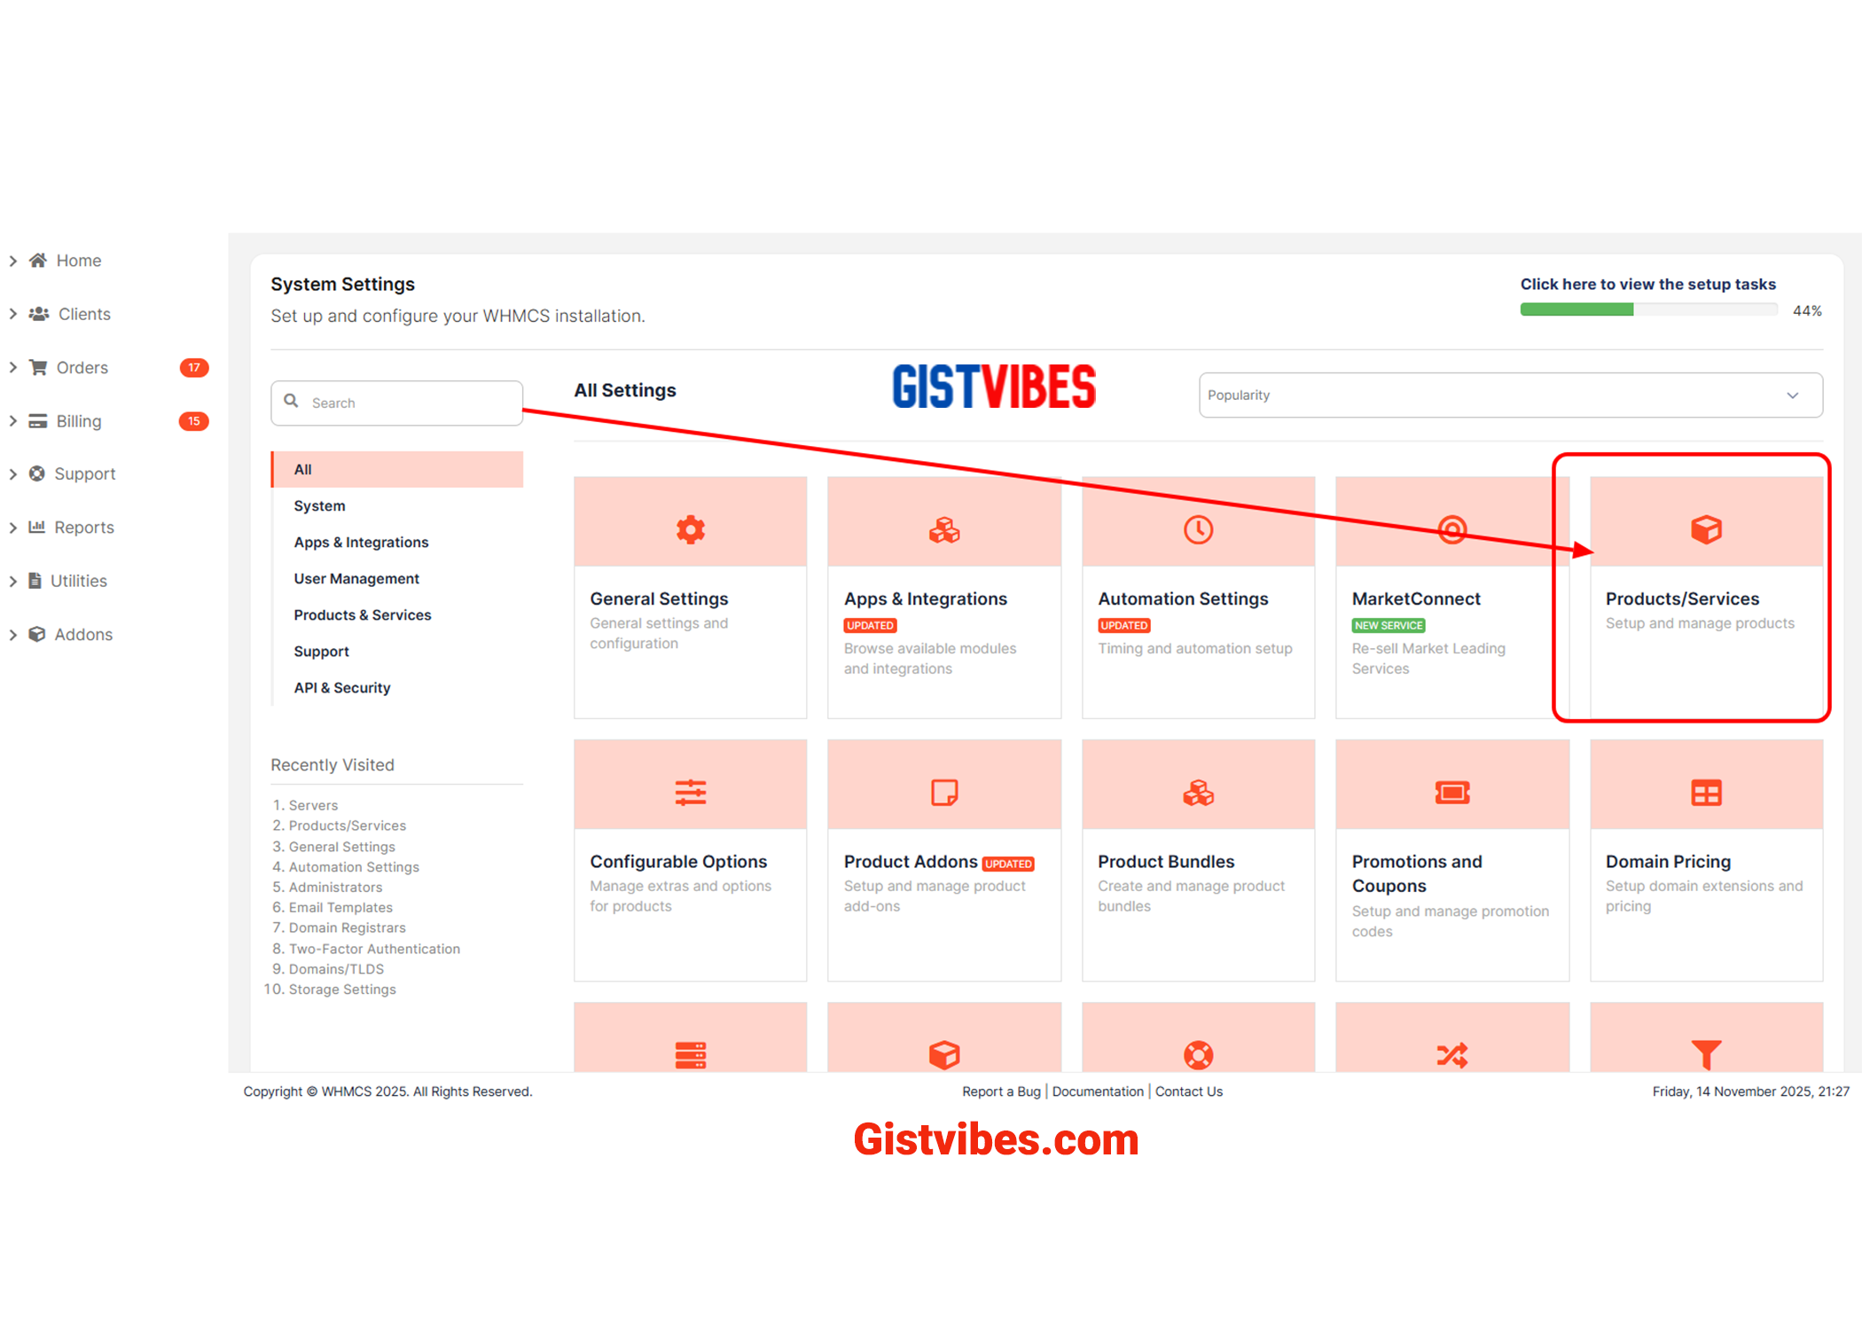Expand the Orders sidebar menu
The height and width of the screenshot is (1330, 1862).
(82, 367)
